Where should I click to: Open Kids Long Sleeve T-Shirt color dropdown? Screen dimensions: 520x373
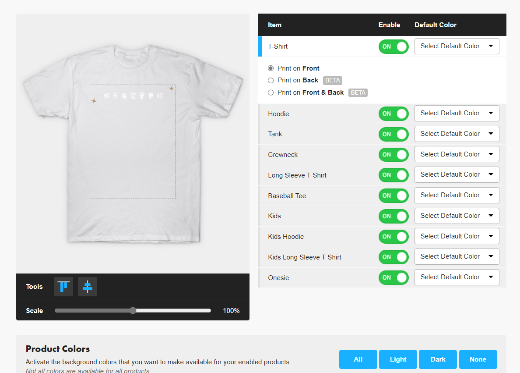pos(457,257)
